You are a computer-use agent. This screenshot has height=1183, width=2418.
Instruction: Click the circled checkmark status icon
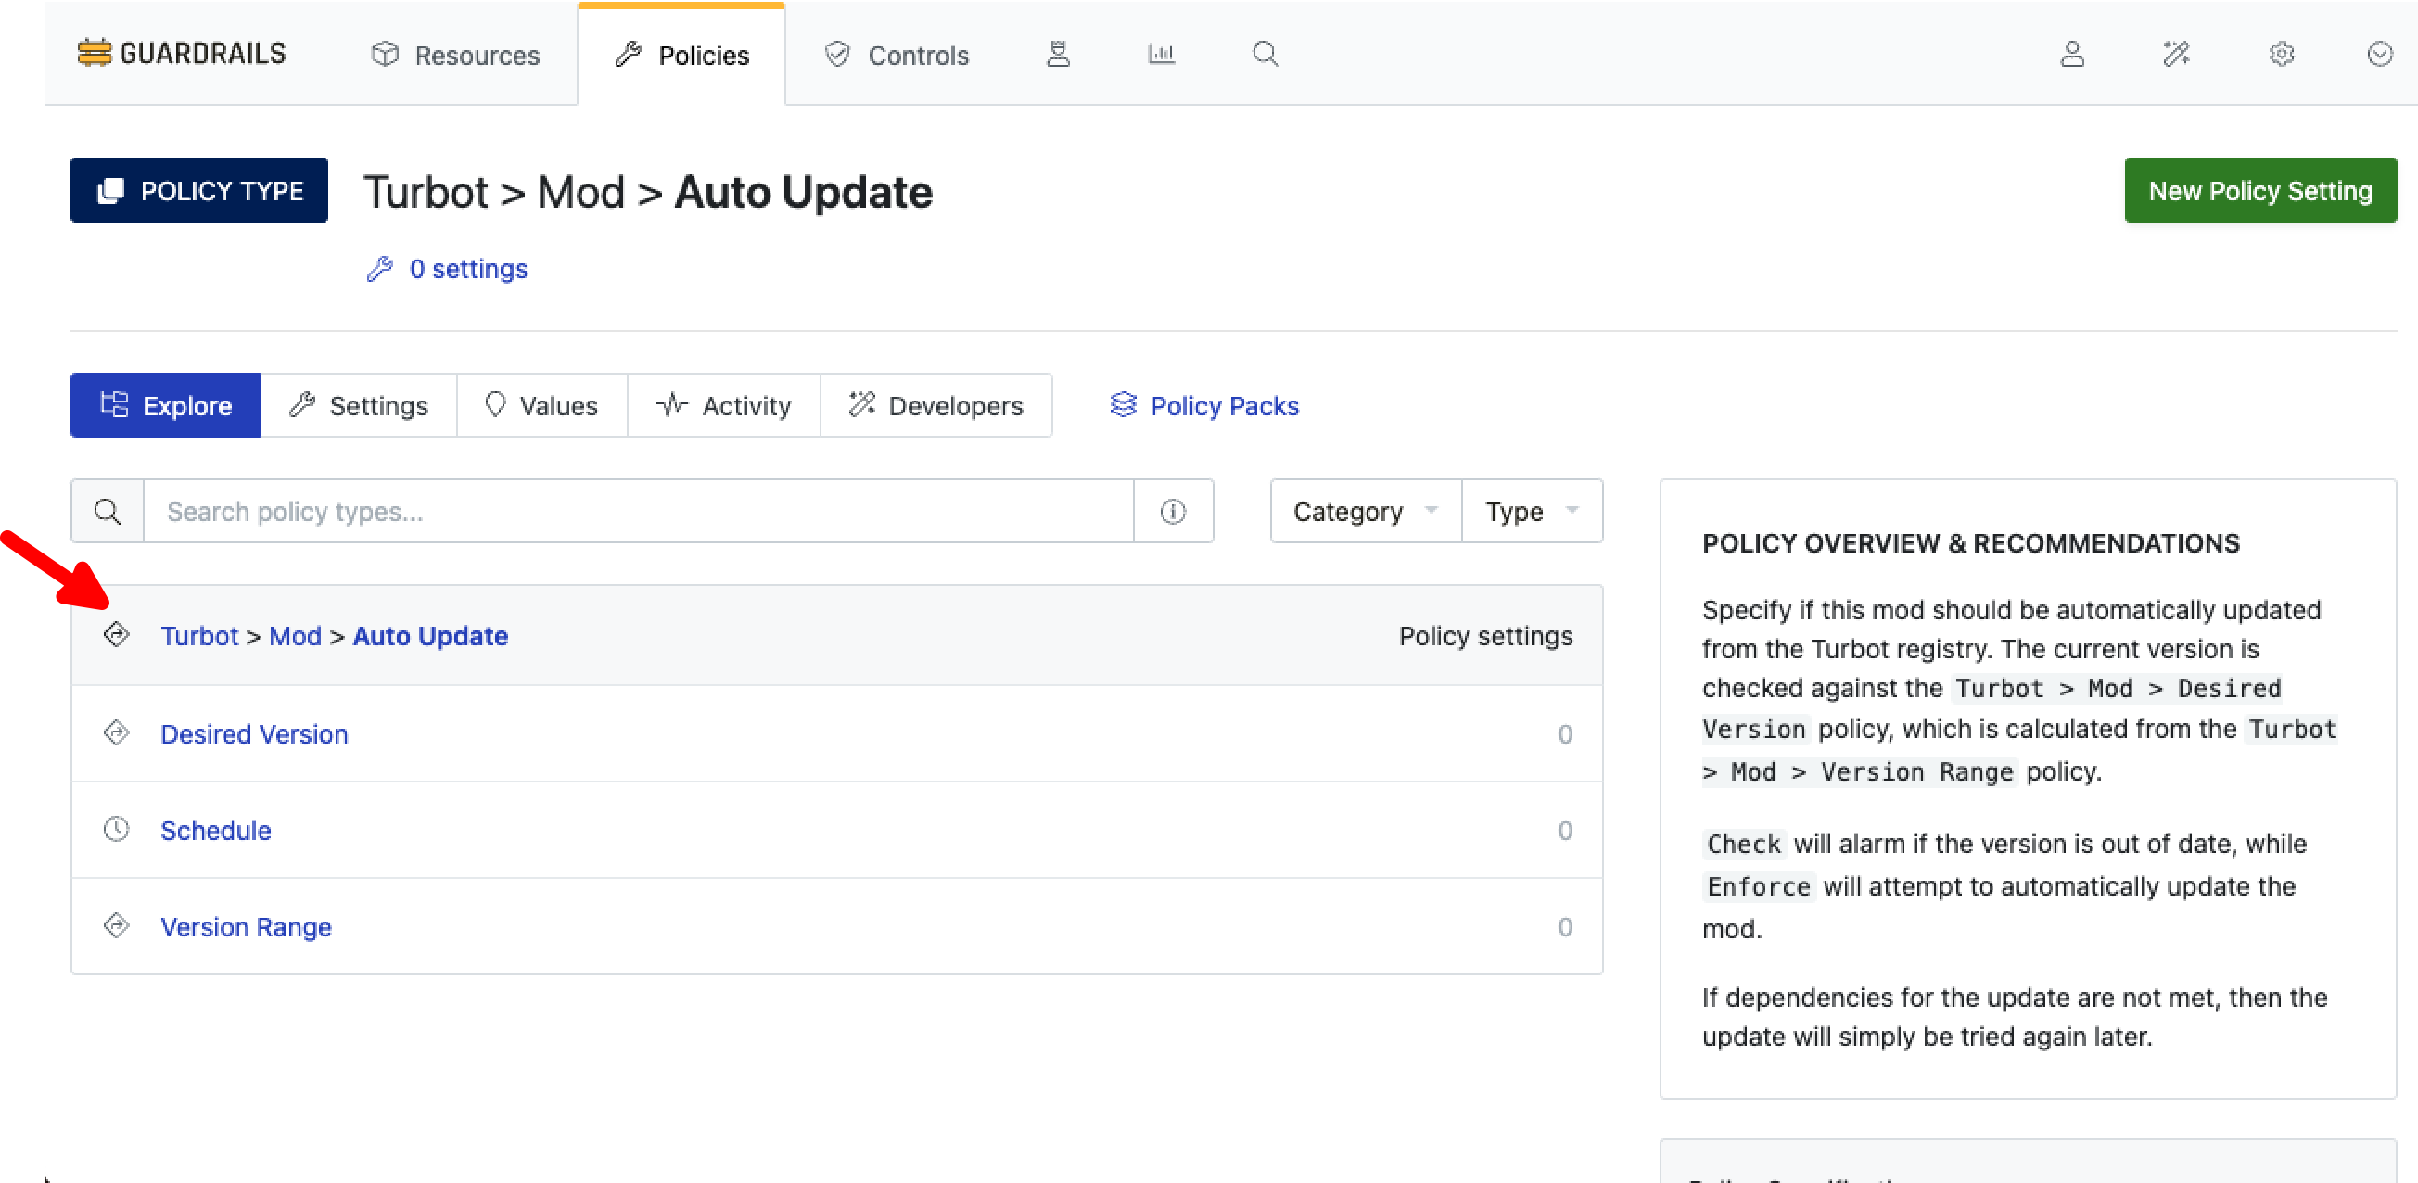click(x=2378, y=54)
